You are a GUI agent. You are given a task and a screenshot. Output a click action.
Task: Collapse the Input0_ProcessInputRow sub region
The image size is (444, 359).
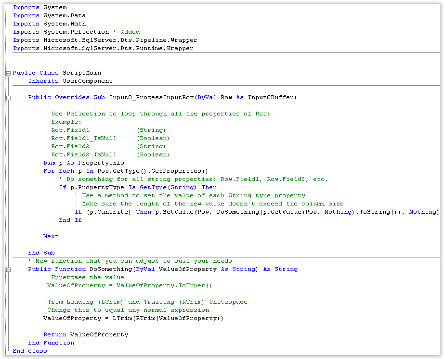[8, 97]
